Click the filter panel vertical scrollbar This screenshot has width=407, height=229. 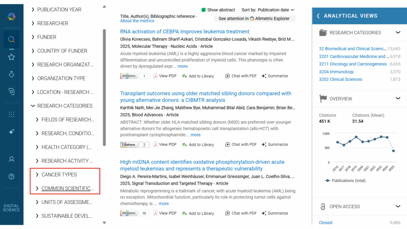(x=104, y=87)
